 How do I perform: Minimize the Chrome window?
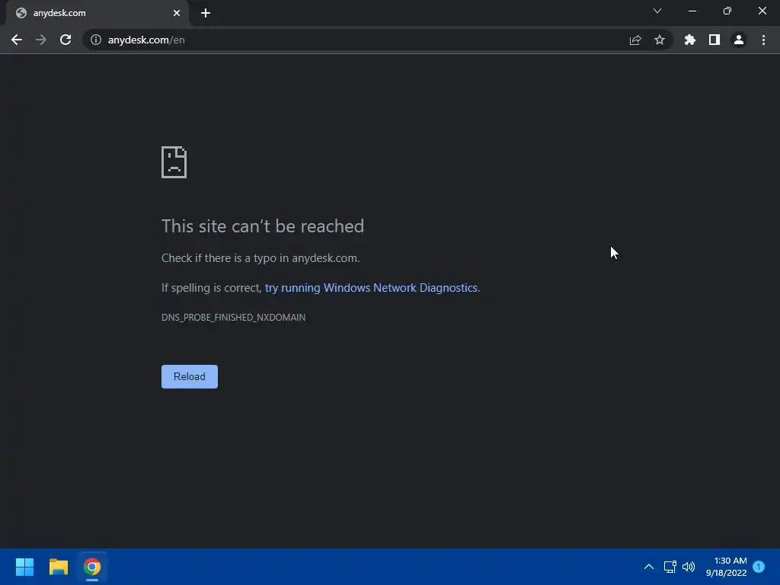point(692,11)
